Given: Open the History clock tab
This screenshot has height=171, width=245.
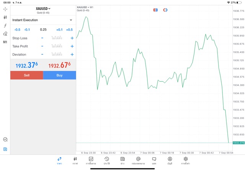Looking at the screenshot, I should [106, 160].
